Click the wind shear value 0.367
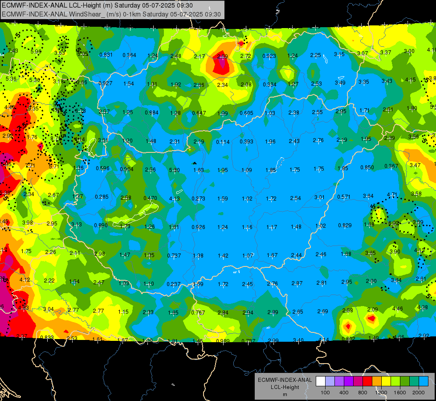The image size is (436, 401). click(x=391, y=166)
